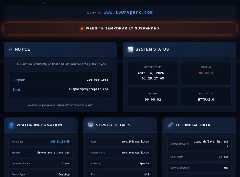Click the warning triangle icon beside Notice
This screenshot has height=177, width=240.
coord(11,49)
